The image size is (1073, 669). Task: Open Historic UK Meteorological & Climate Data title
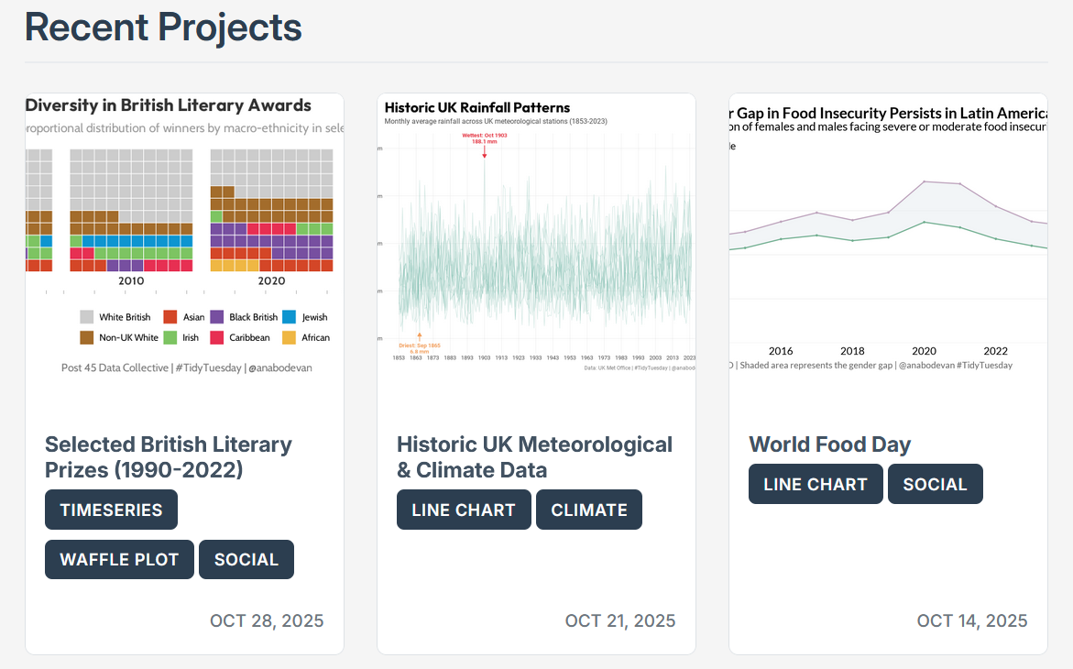click(x=534, y=457)
